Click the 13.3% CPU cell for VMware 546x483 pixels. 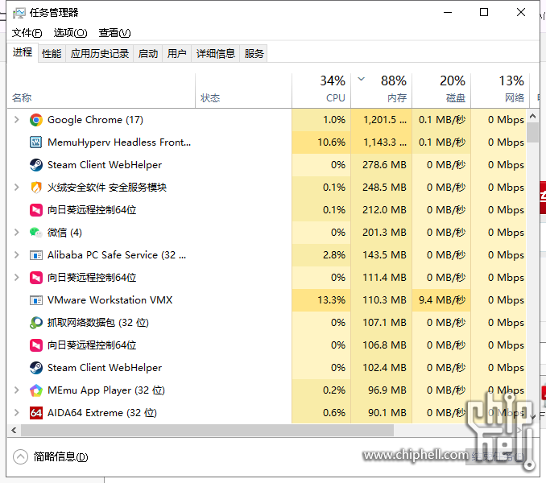click(321, 300)
